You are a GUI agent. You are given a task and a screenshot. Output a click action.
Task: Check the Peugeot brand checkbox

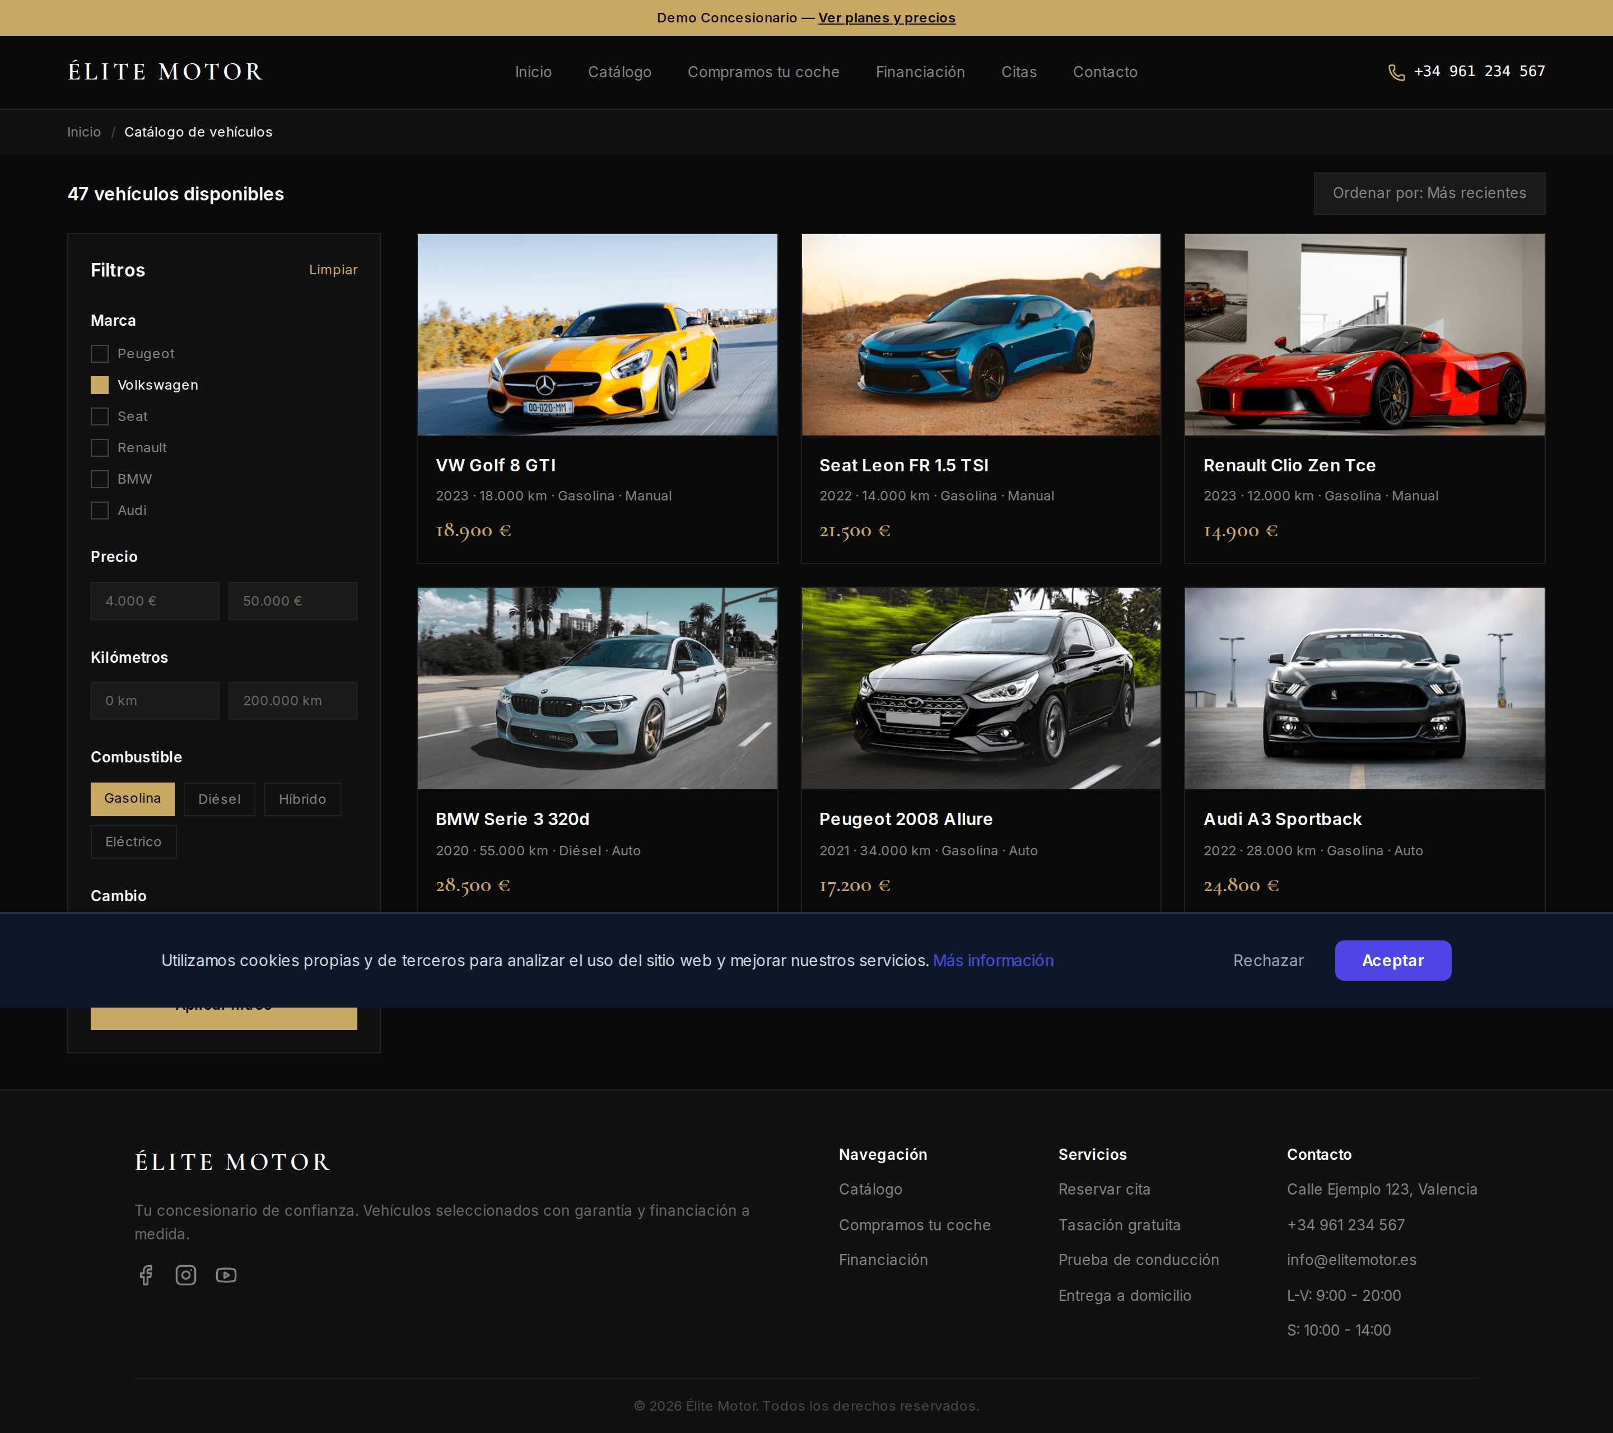(100, 353)
